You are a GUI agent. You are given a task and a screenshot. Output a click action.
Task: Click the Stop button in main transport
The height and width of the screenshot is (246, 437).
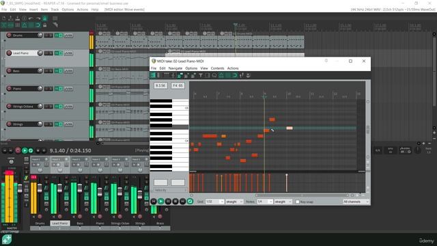[38, 150]
